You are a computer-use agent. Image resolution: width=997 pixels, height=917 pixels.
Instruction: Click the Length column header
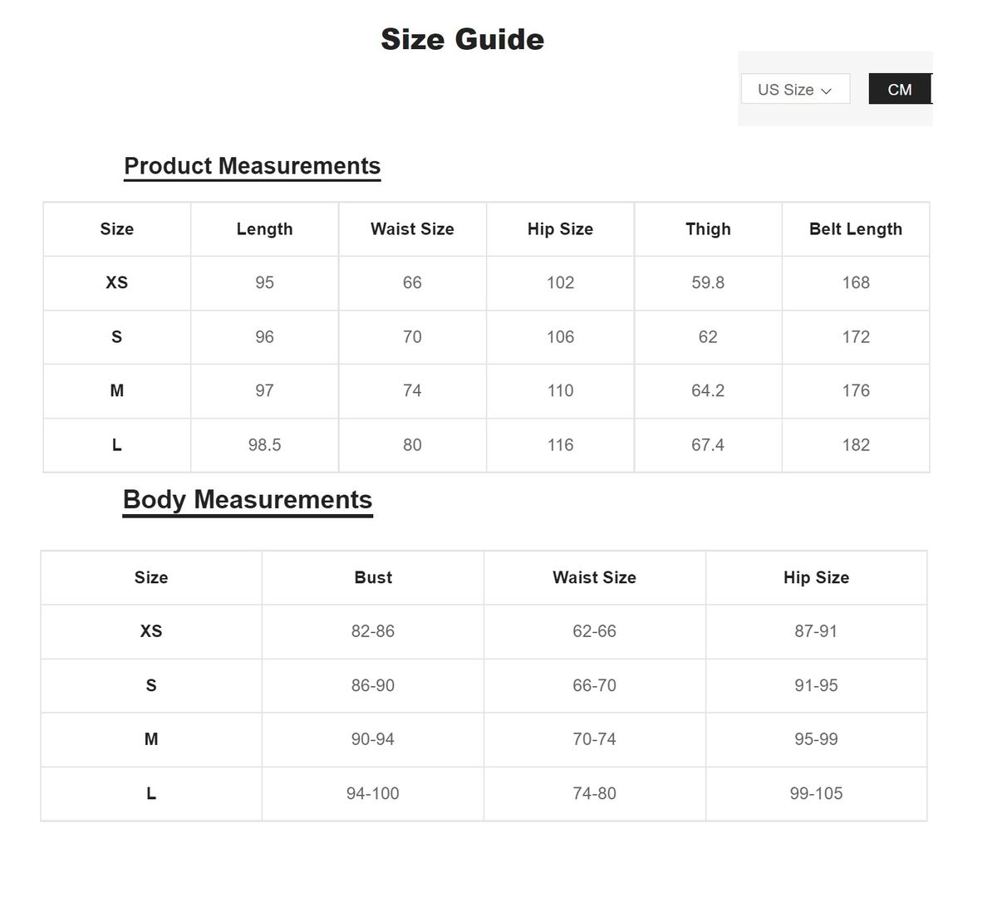pyautogui.click(x=264, y=229)
